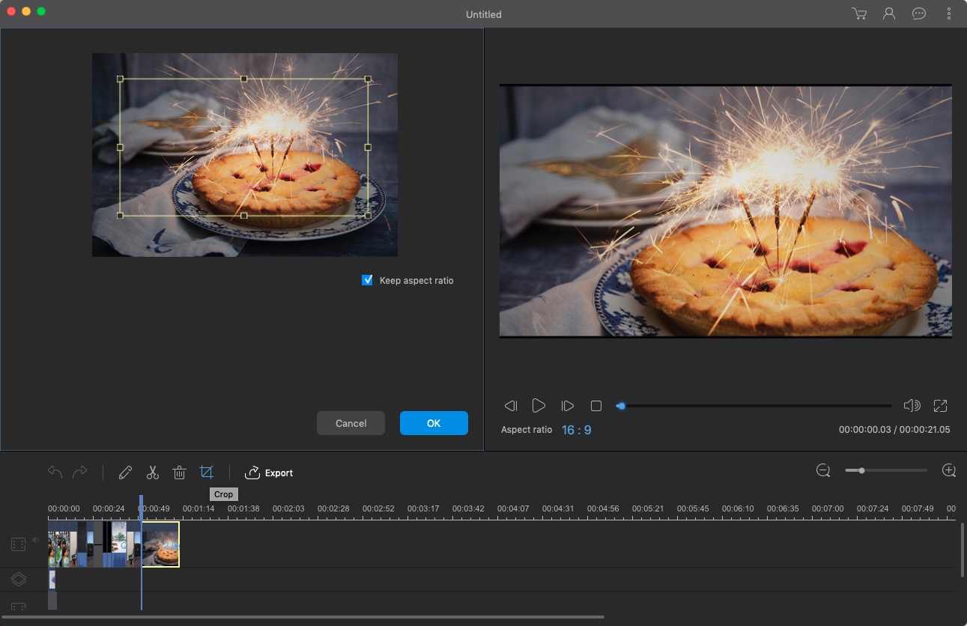Click the 00:01:14 timeline ruler mark
The image size is (967, 626).
tap(198, 508)
